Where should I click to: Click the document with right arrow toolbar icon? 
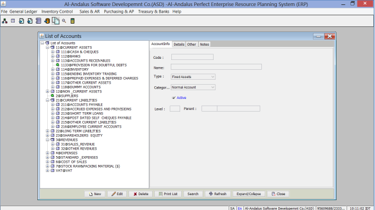coord(30,21)
